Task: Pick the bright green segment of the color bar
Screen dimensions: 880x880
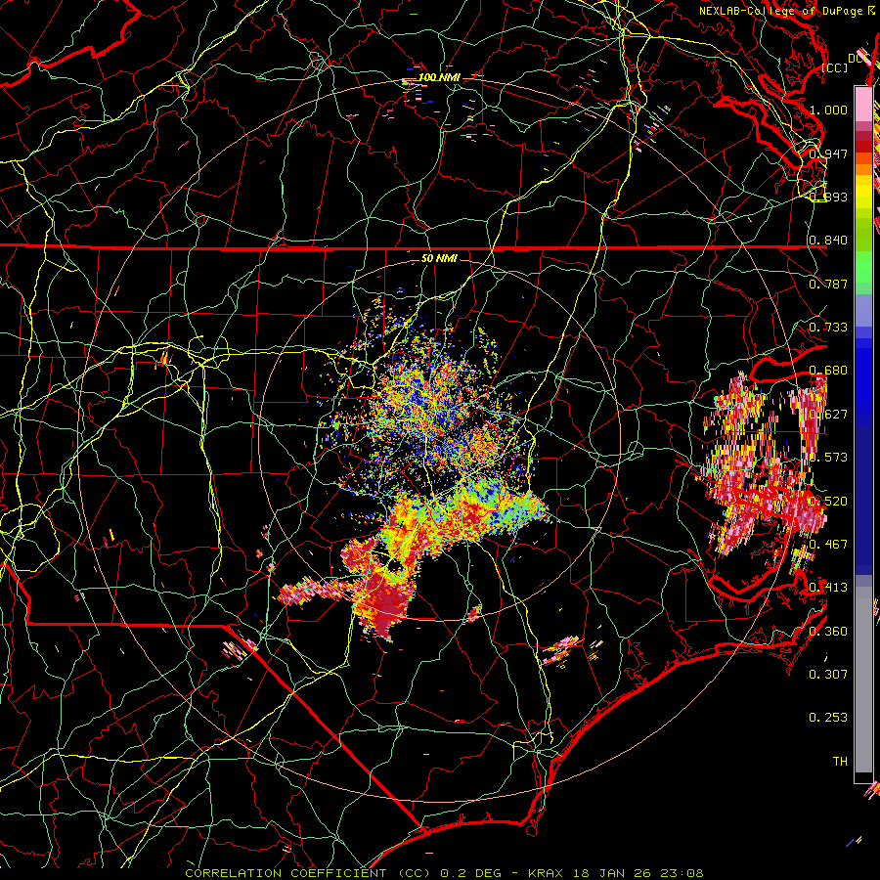Action: click(863, 267)
